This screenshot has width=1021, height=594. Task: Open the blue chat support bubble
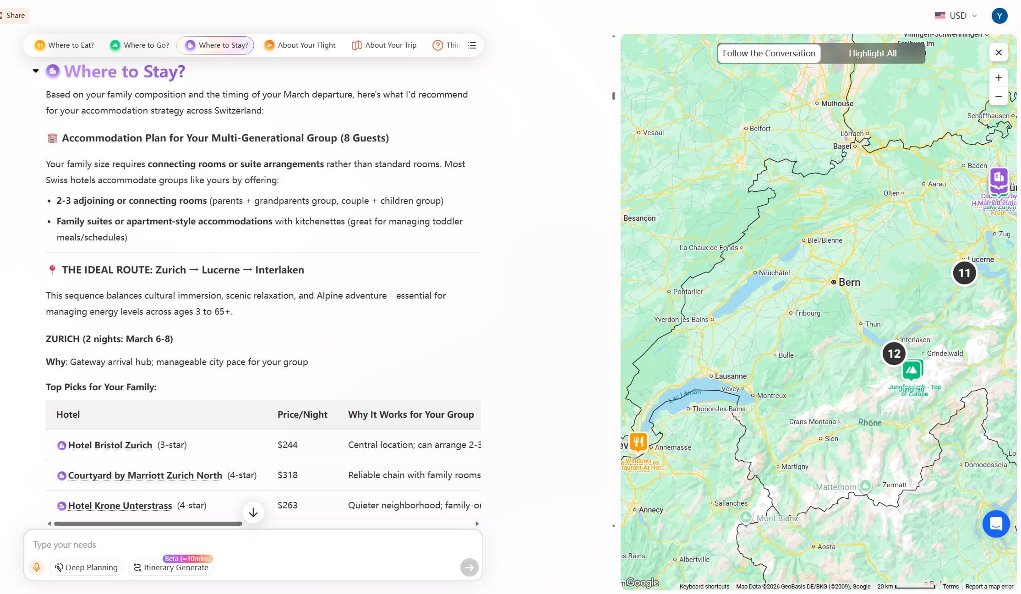[996, 523]
